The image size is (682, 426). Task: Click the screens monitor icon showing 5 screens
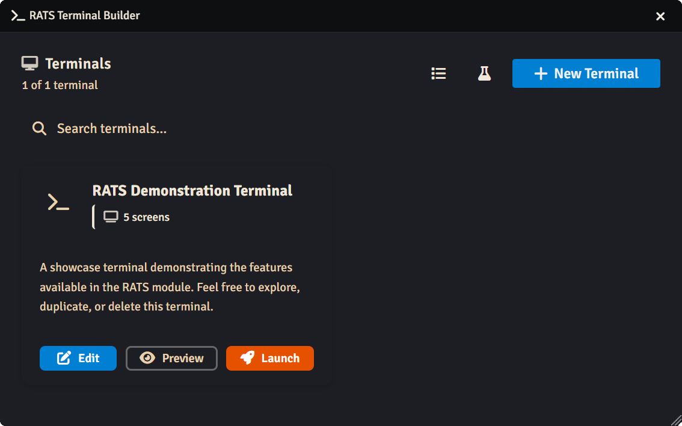click(x=111, y=217)
